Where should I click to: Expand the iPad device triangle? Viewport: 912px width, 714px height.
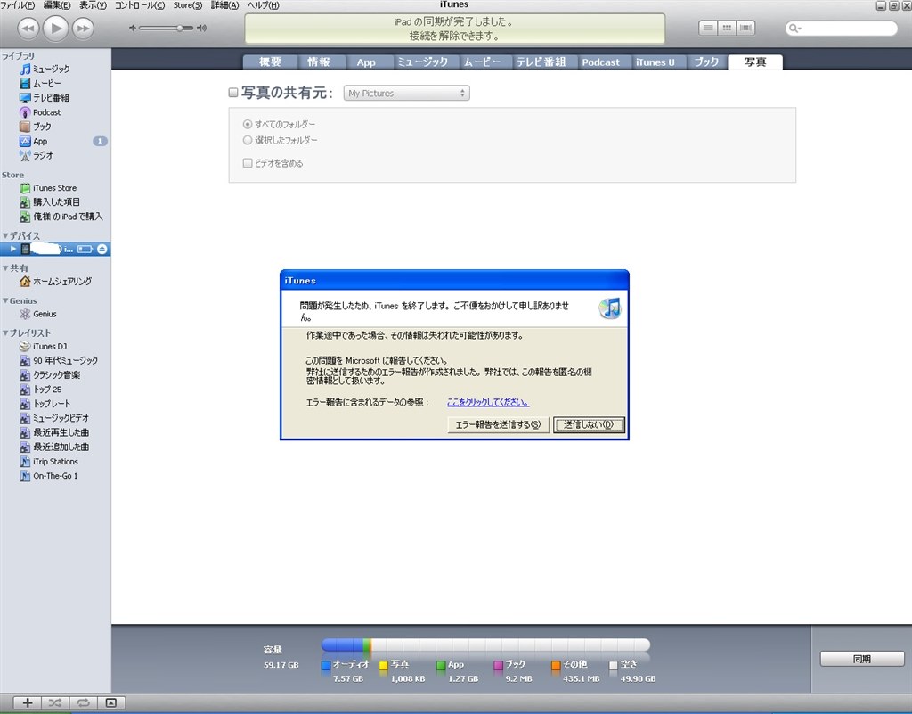[x=13, y=249]
